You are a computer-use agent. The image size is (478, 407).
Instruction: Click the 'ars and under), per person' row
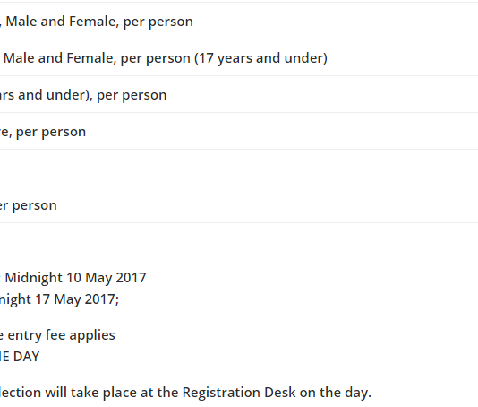pyautogui.click(x=239, y=94)
